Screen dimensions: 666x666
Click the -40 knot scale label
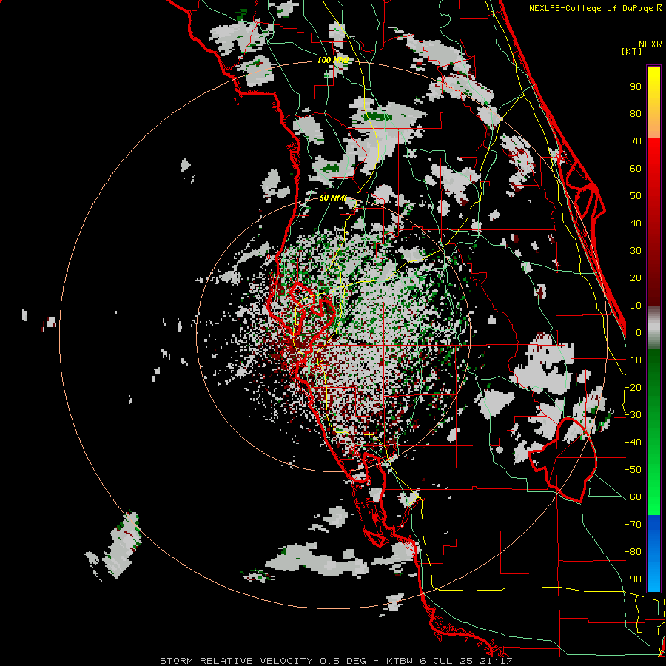tap(633, 443)
